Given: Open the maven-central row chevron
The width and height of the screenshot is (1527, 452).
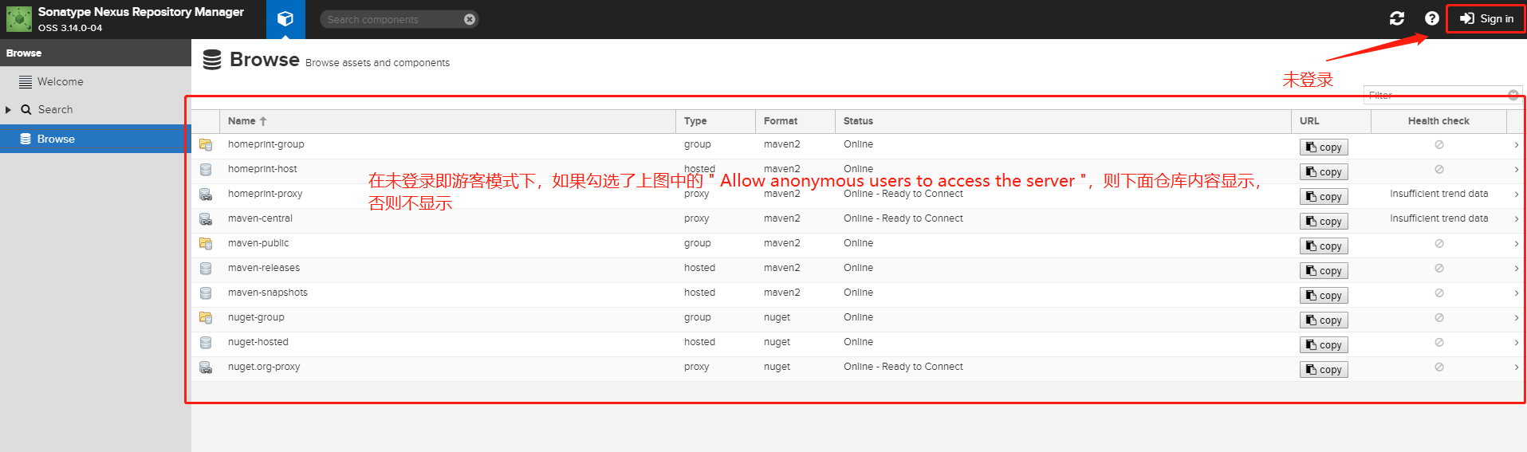Looking at the screenshot, I should click(x=1516, y=219).
